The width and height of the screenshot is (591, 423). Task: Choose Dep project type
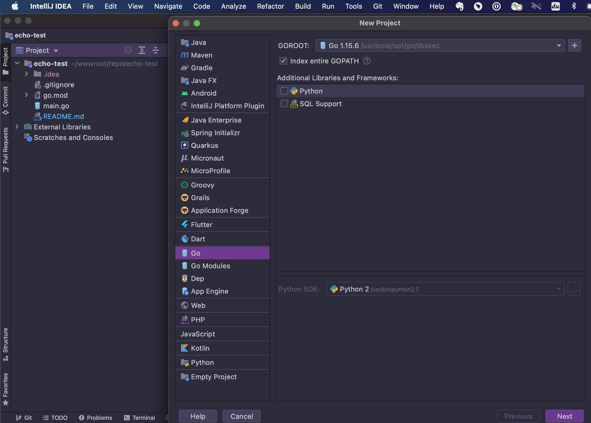coord(222,279)
